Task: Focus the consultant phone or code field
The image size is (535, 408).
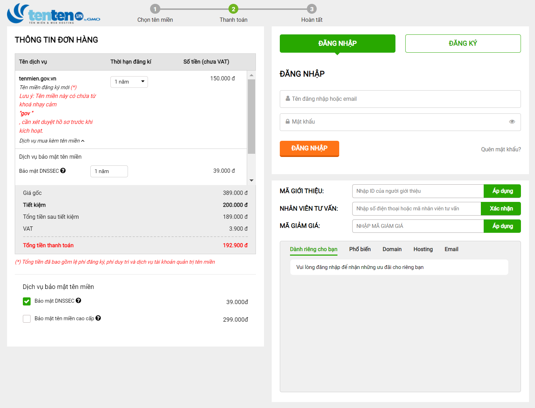Action: (417, 209)
